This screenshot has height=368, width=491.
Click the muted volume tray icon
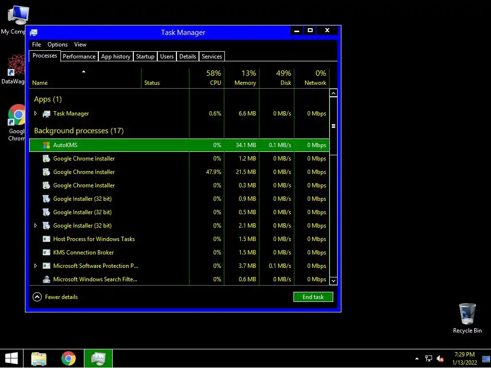pos(440,358)
